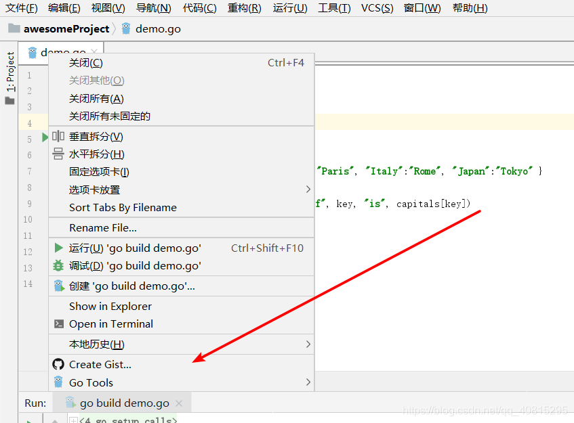Choose Create Gist... entry
Viewport: 574px width, 423px height.
tap(182, 365)
